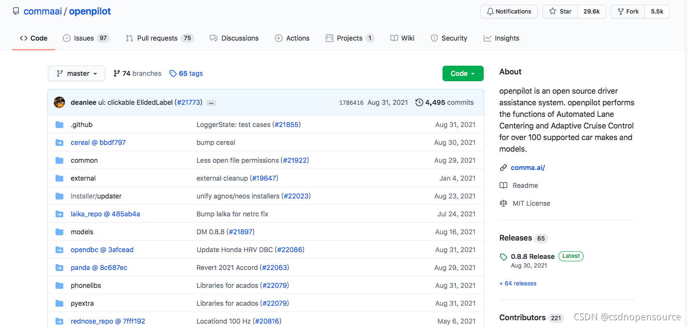
Task: Open the commaai owner link
Action: pyautogui.click(x=43, y=11)
